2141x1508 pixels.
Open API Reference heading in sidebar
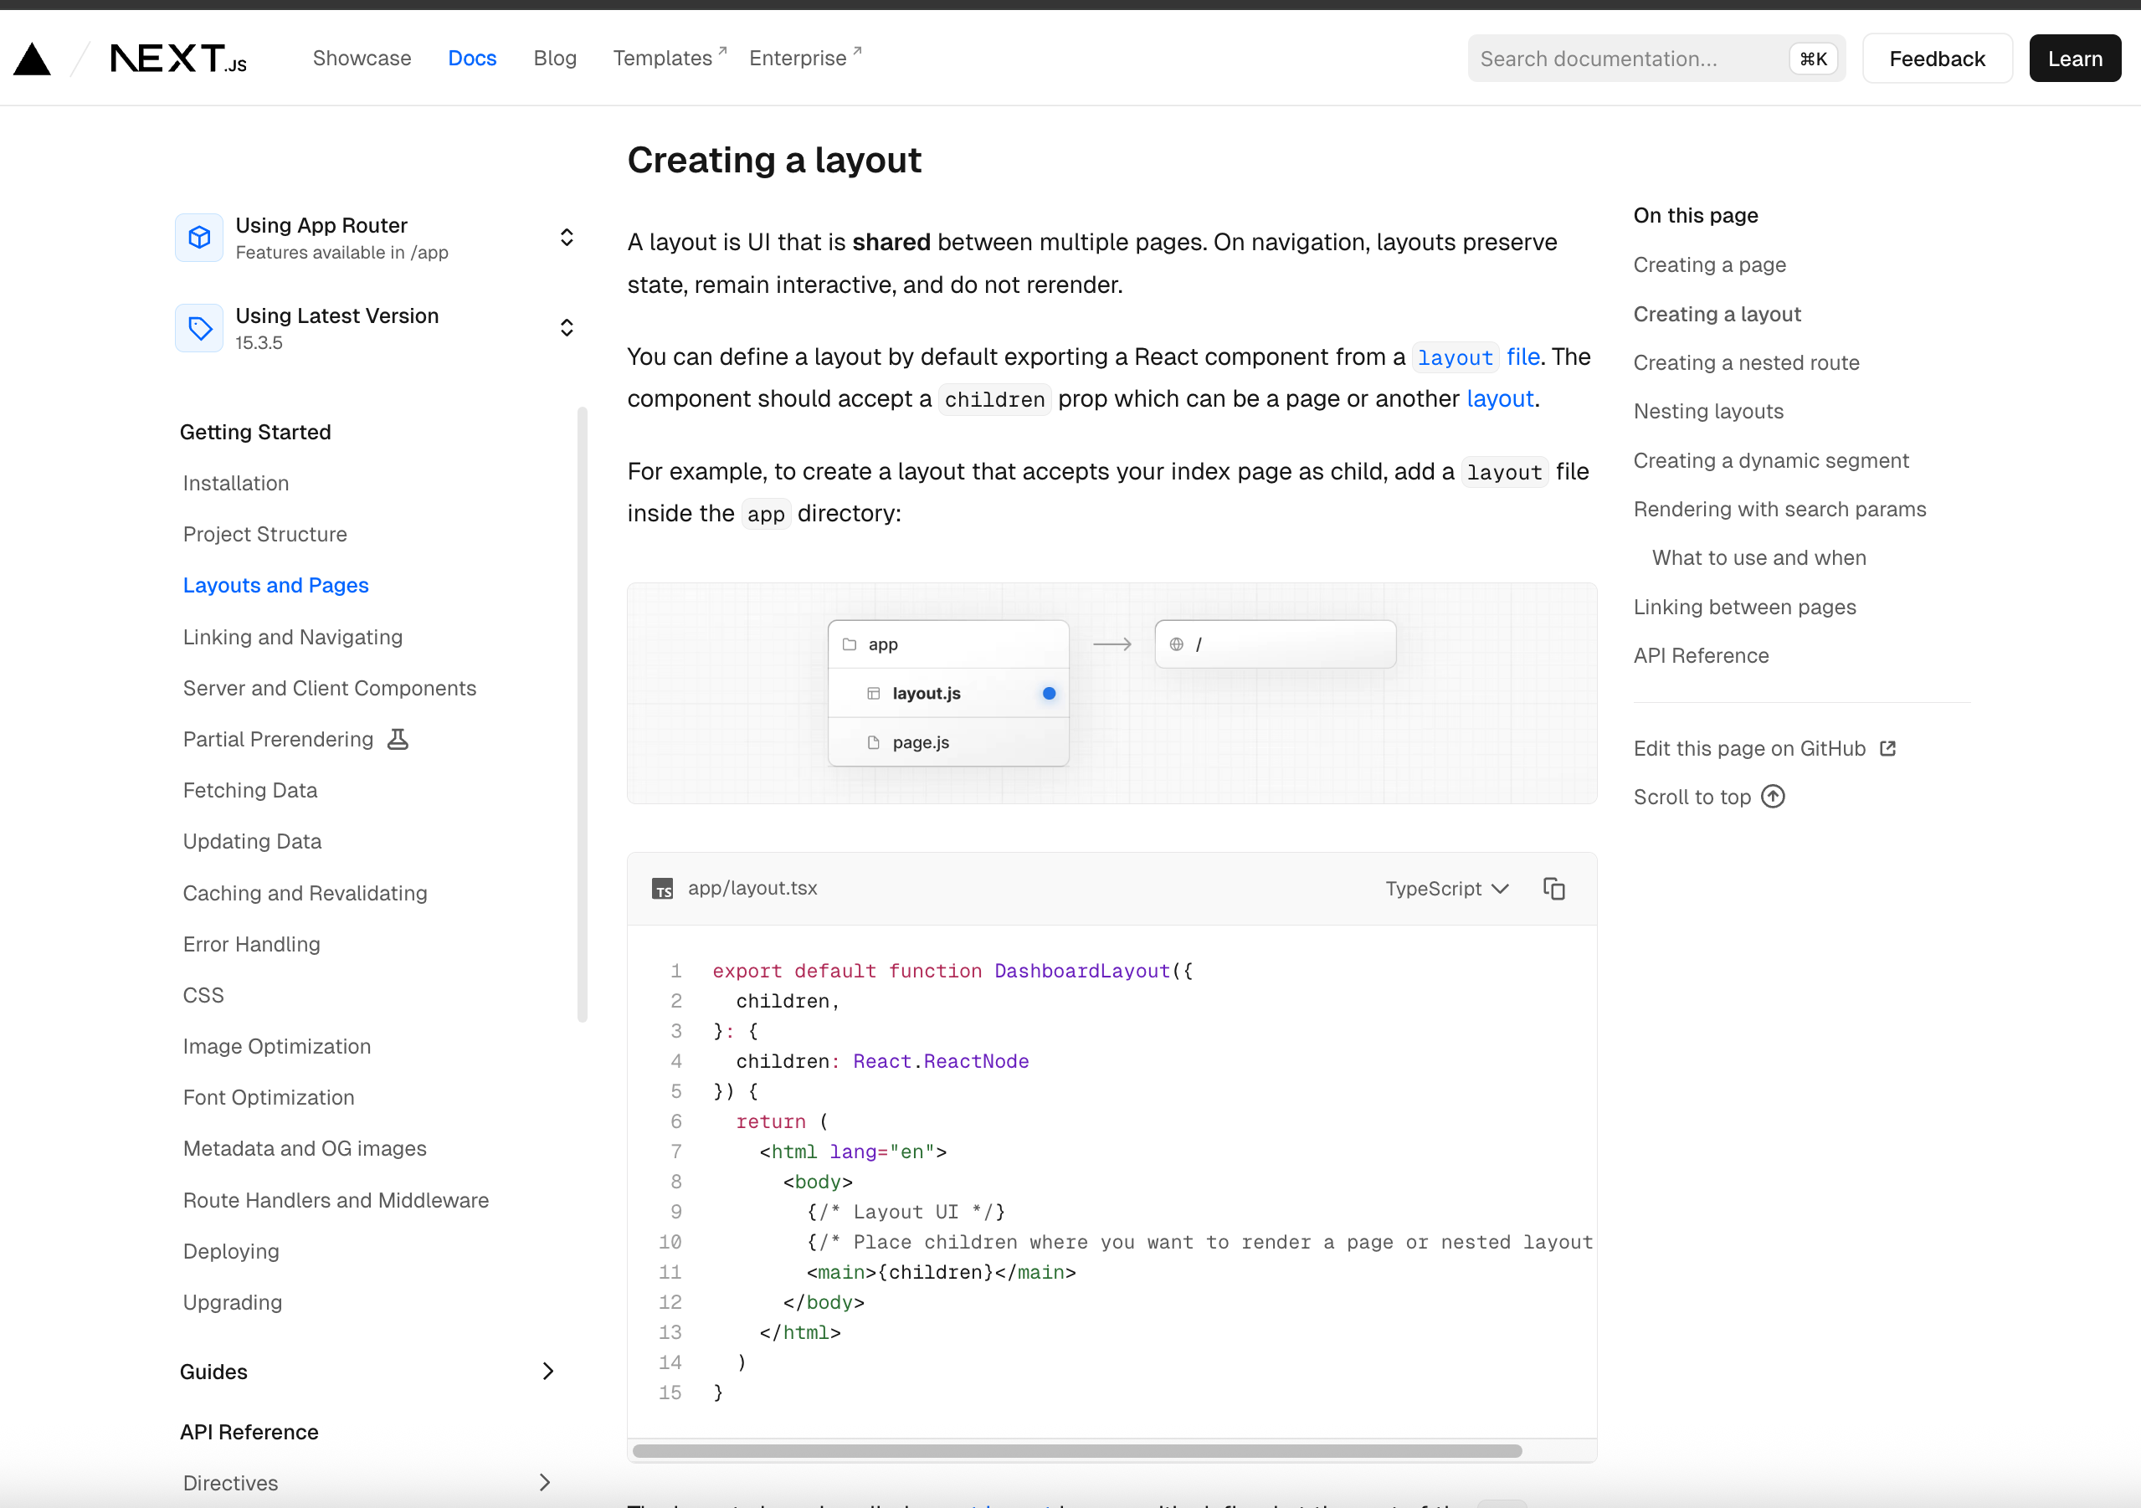coord(249,1433)
